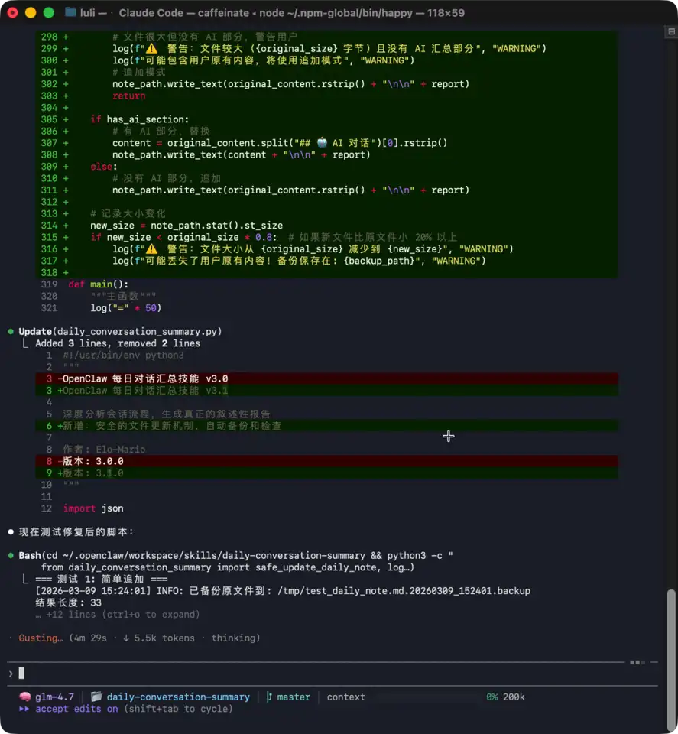Click 'if has_ai_section:' on line 305

click(139, 119)
